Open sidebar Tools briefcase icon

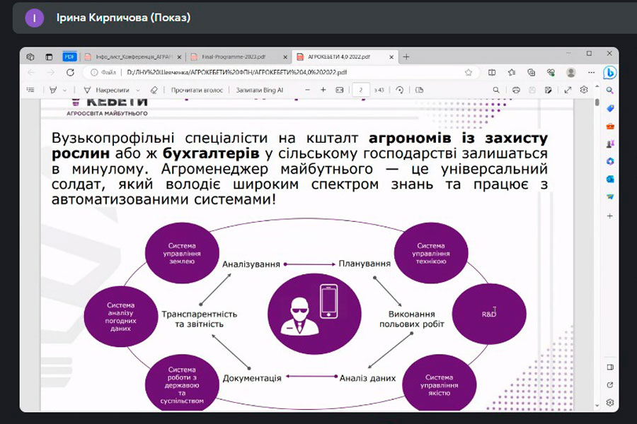[x=610, y=126]
